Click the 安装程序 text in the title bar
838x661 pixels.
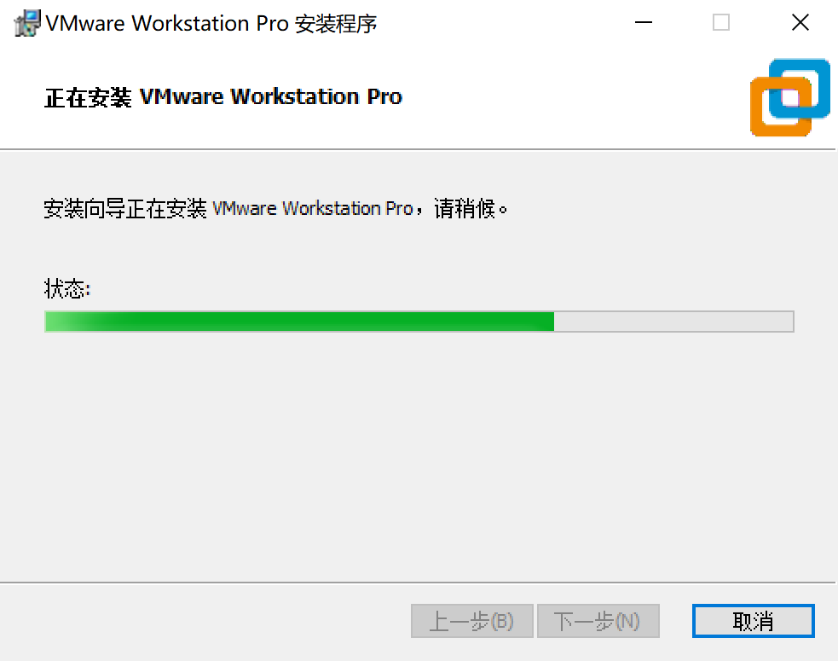tap(336, 24)
